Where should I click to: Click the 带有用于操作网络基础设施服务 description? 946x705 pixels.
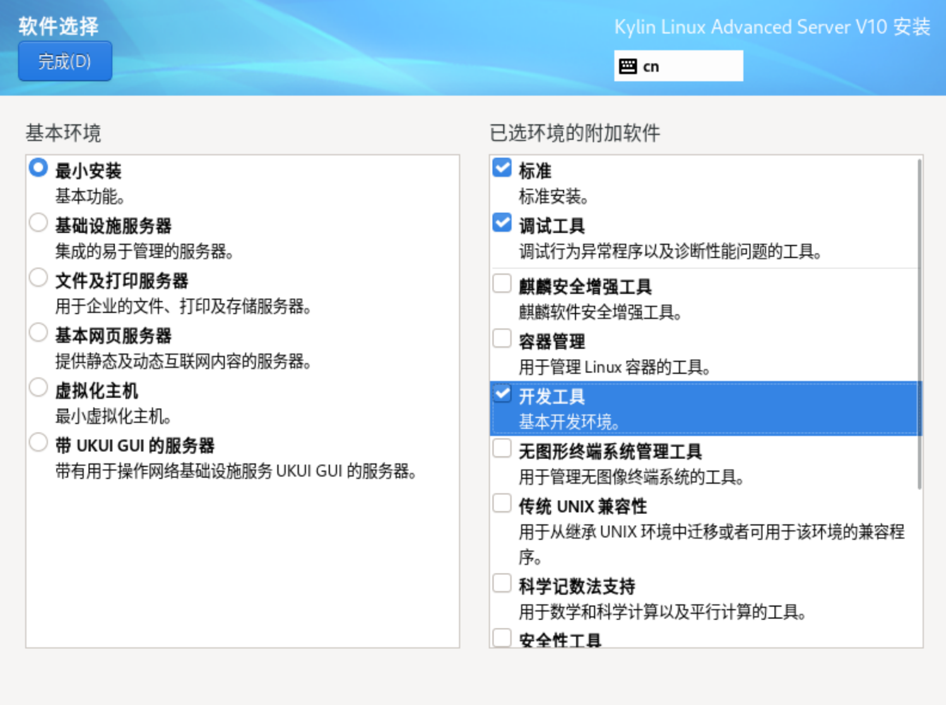point(236,471)
